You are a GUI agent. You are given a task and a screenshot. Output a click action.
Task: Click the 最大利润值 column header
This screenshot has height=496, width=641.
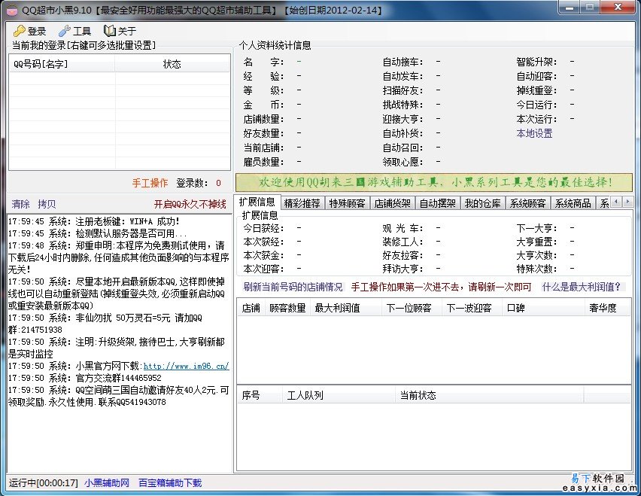pyautogui.click(x=337, y=308)
